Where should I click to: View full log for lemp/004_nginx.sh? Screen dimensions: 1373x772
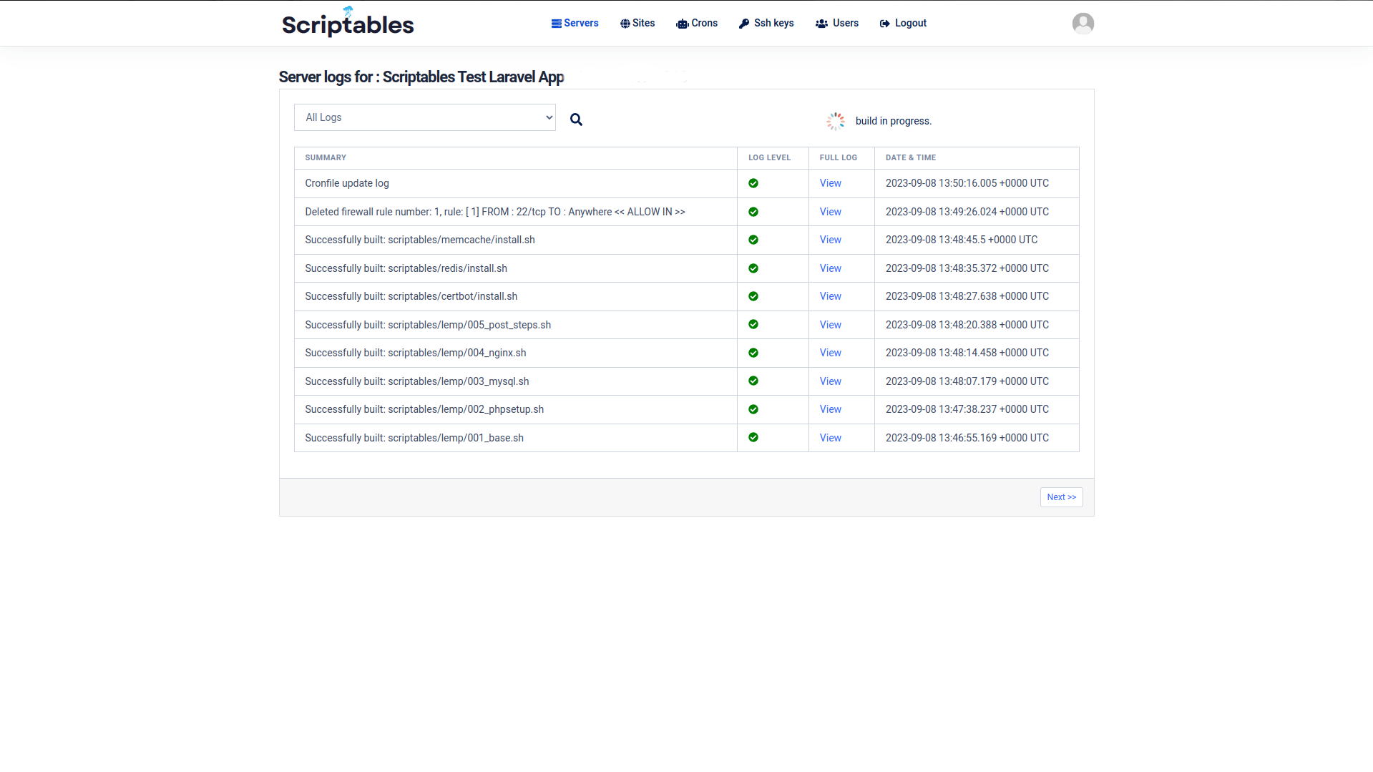830,353
